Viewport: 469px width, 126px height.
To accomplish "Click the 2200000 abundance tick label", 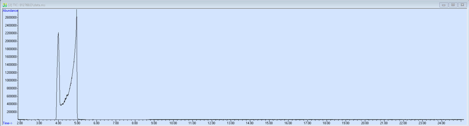I will 11,33.
